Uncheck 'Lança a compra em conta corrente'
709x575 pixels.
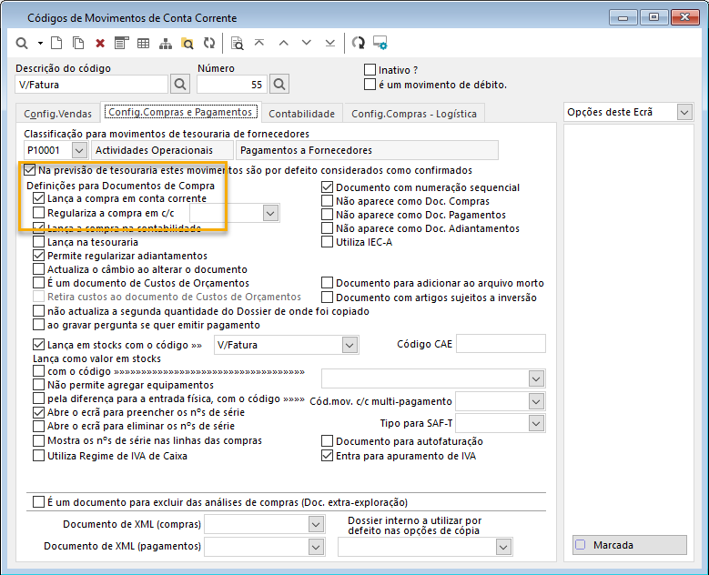click(39, 198)
